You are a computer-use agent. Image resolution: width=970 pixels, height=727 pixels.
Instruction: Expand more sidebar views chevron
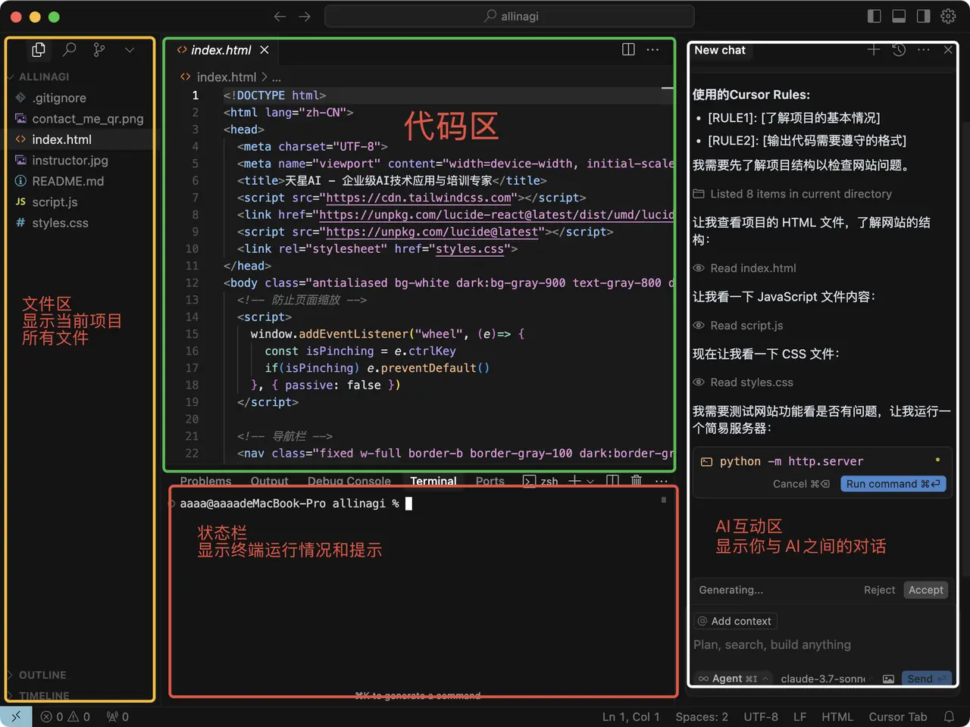pyautogui.click(x=130, y=50)
